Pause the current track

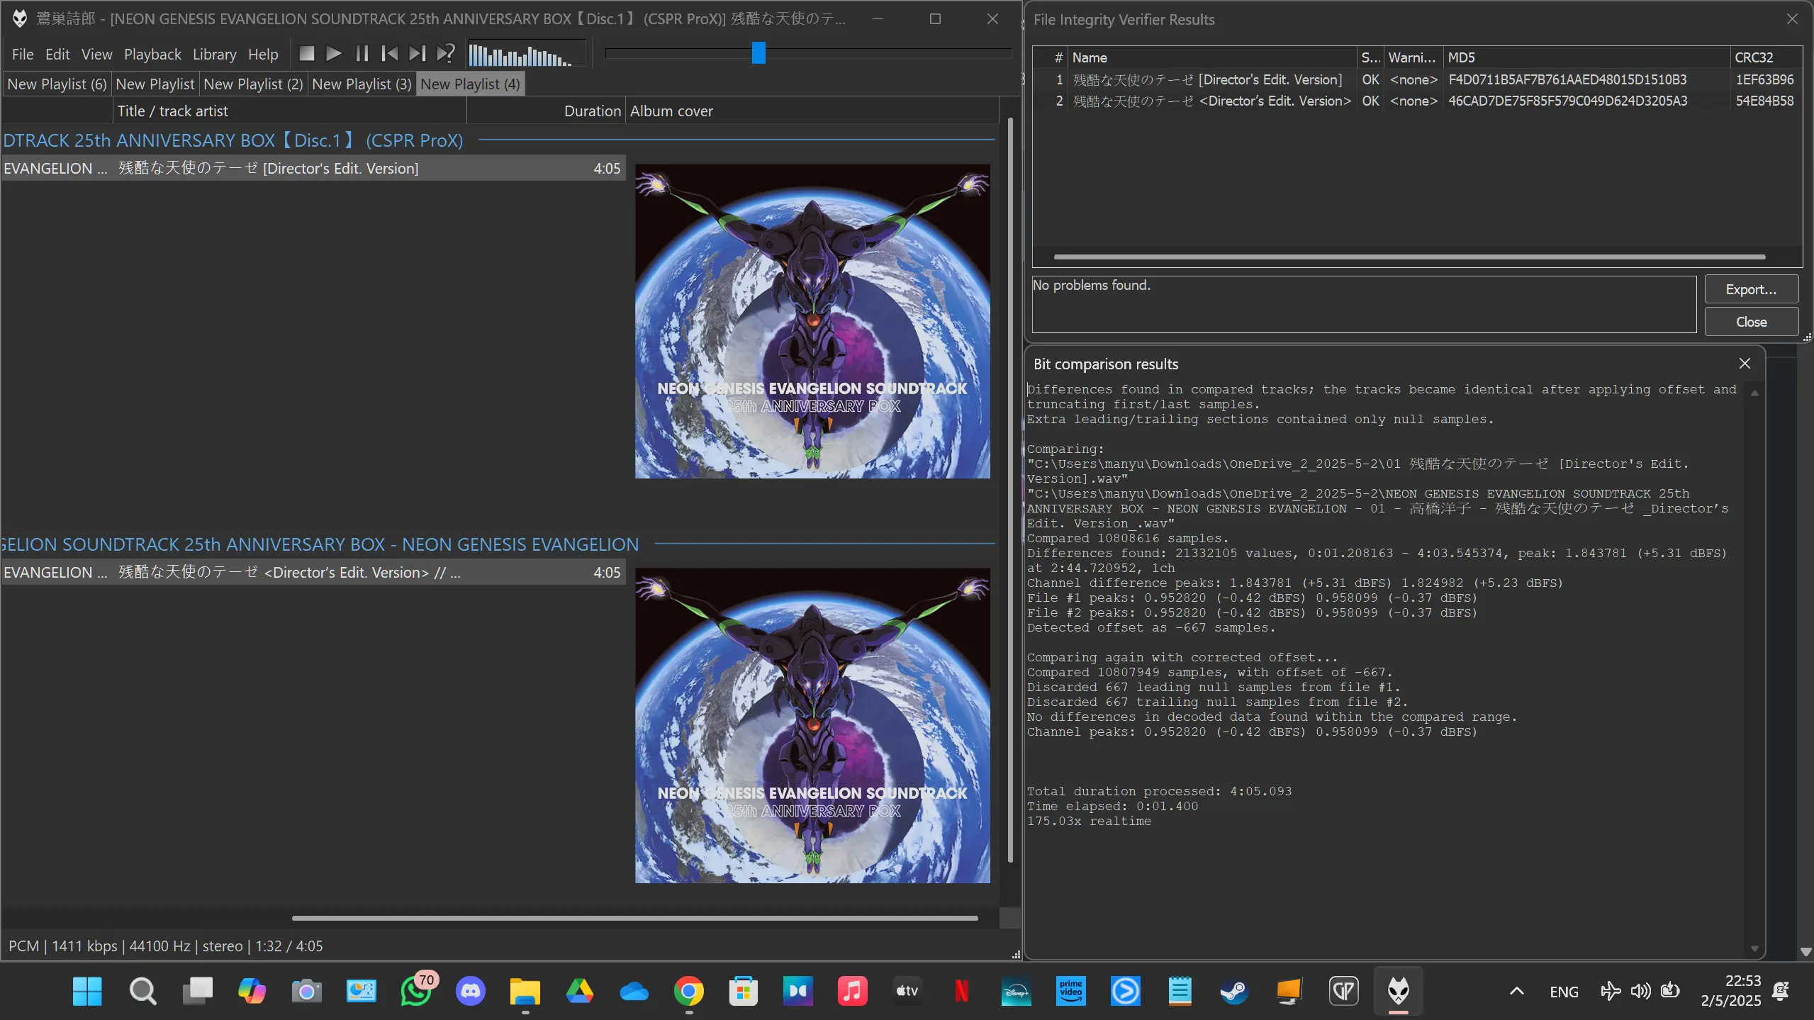362,53
